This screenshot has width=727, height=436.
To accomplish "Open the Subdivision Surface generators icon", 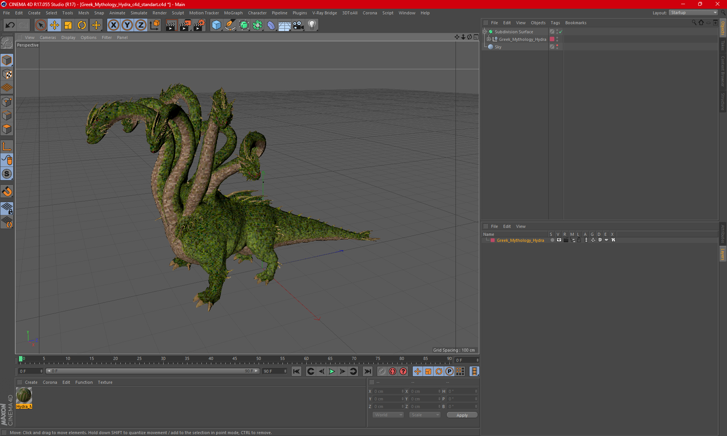I will coord(244,25).
